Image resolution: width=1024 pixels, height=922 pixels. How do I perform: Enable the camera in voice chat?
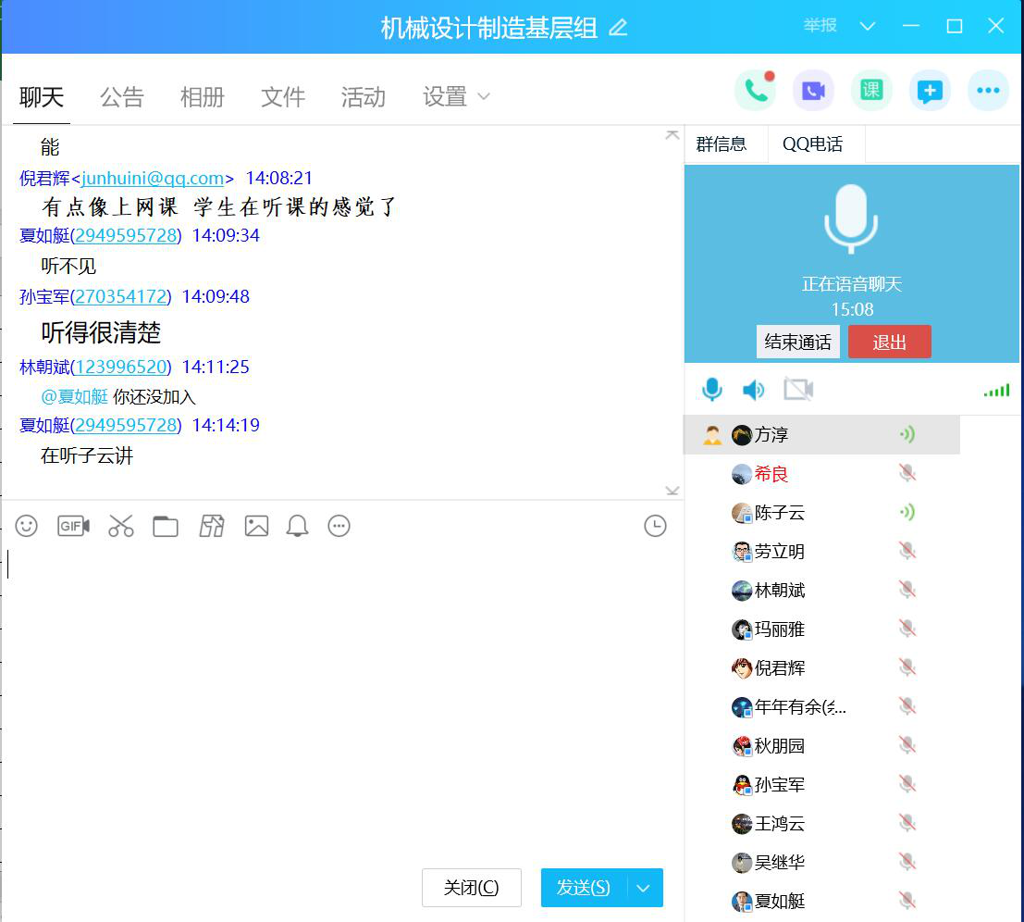pyautogui.click(x=797, y=390)
